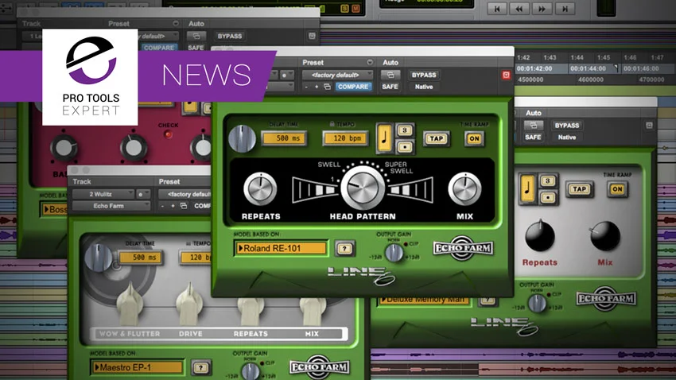The image size is (676, 380).
Task: Open Roland RE-101 model dropdown
Action: pos(281,249)
